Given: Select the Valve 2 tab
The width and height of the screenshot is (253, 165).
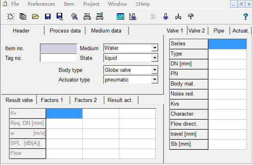Looking at the screenshot, I should point(197,31).
